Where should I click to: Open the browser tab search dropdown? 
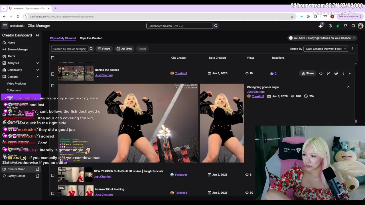coord(4,8)
